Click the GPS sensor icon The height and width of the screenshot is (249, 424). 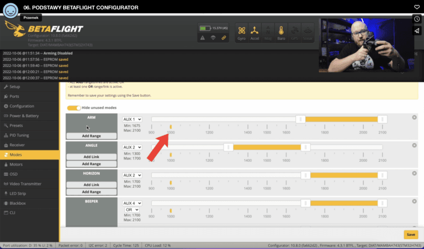pyautogui.click(x=294, y=33)
